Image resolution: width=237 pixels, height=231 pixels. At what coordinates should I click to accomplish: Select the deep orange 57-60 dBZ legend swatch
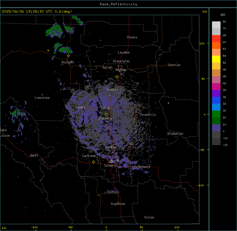(x=216, y=45)
